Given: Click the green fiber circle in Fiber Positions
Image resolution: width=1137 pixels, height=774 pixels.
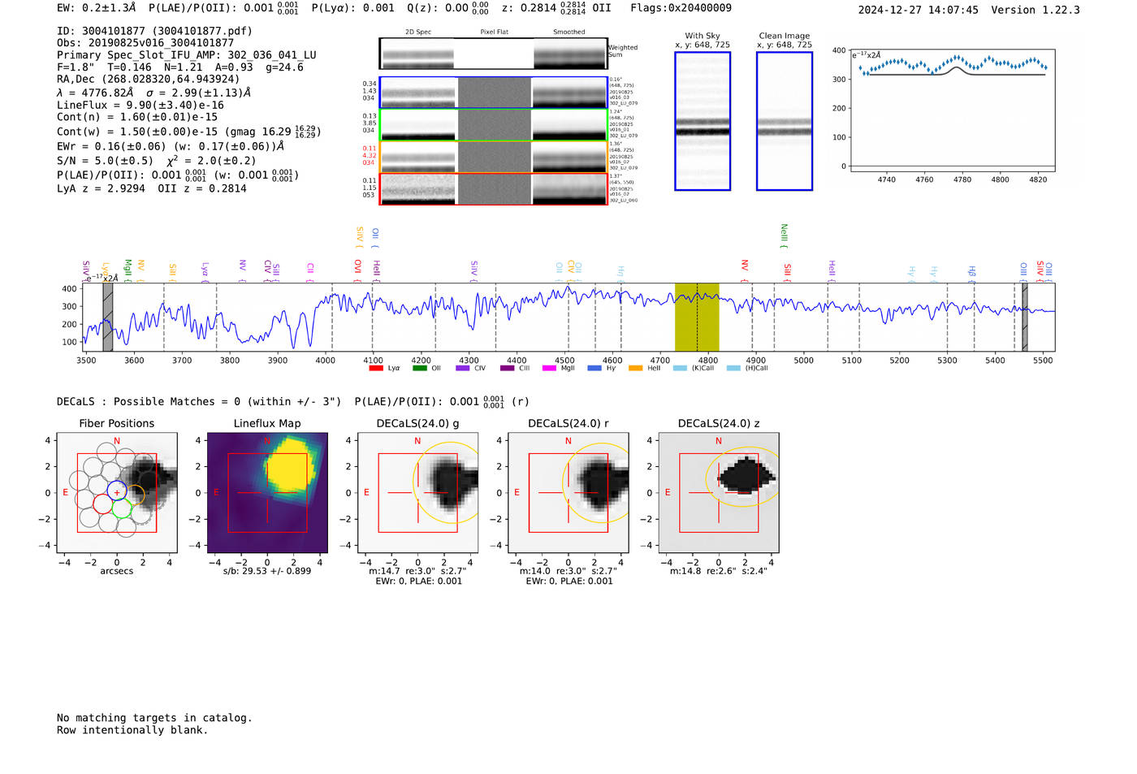Looking at the screenshot, I should point(122,509).
